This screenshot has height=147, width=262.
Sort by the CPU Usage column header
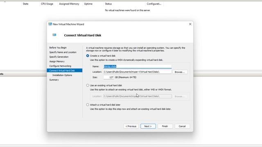coord(47,4)
